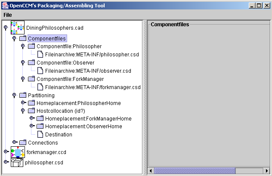Click the horizontal scrollbar thumb in right panel
The width and height of the screenshot is (272, 176).
click(x=195, y=171)
